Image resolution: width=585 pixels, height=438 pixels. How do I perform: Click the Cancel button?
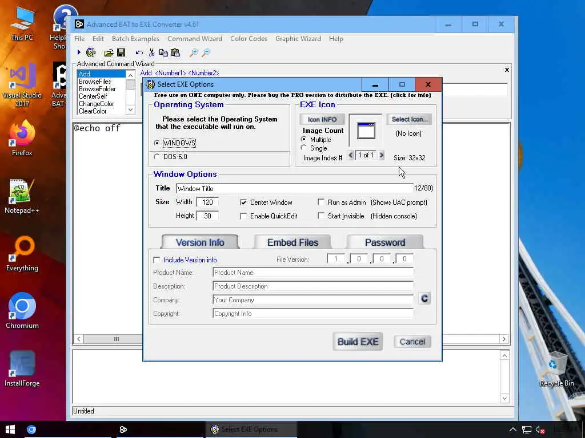click(412, 342)
